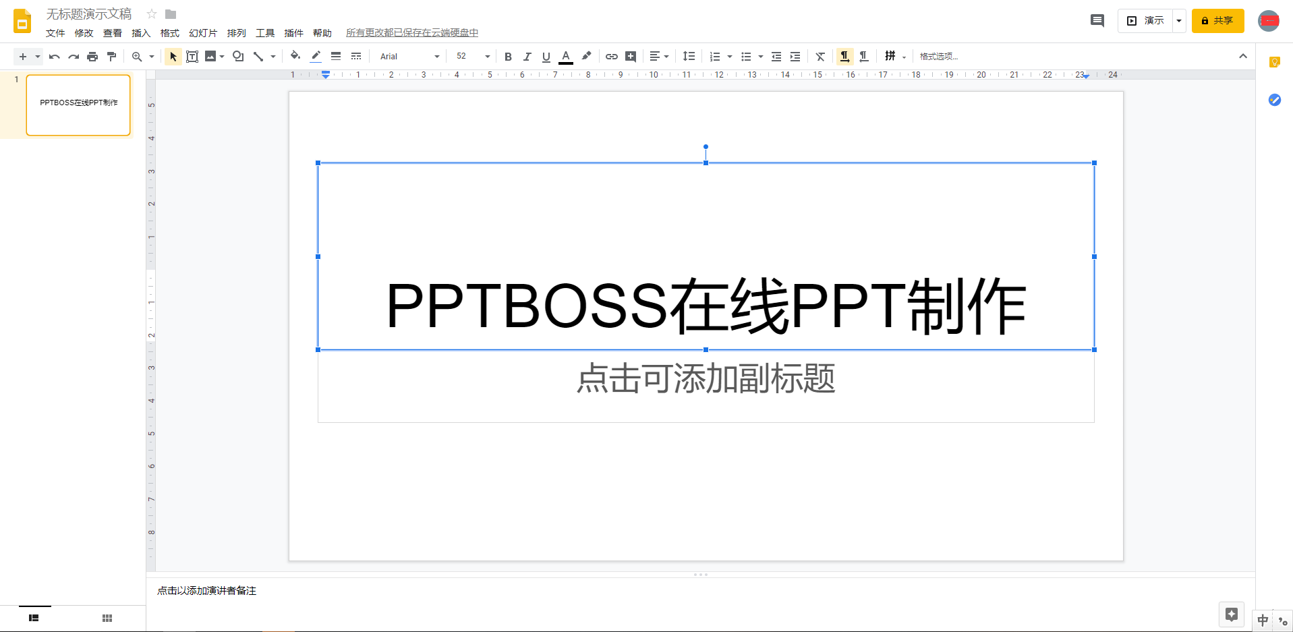
Task: Insert a hyperlink
Action: [612, 57]
